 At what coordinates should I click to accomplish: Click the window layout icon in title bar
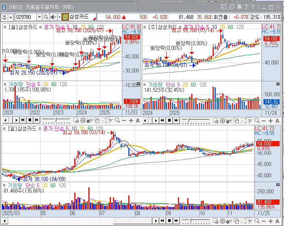[x=223, y=7]
